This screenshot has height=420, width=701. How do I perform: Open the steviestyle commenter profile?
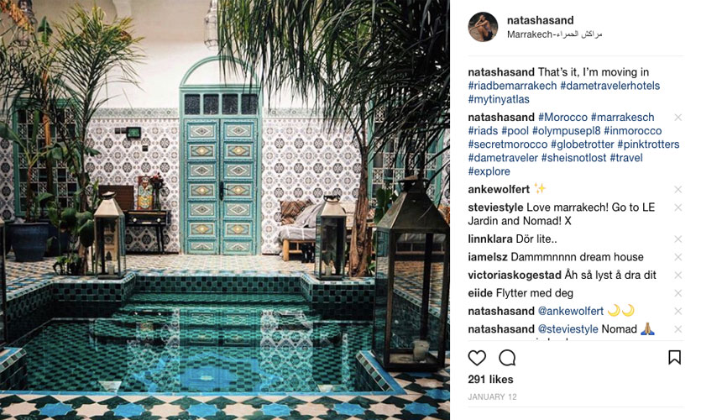click(495, 207)
